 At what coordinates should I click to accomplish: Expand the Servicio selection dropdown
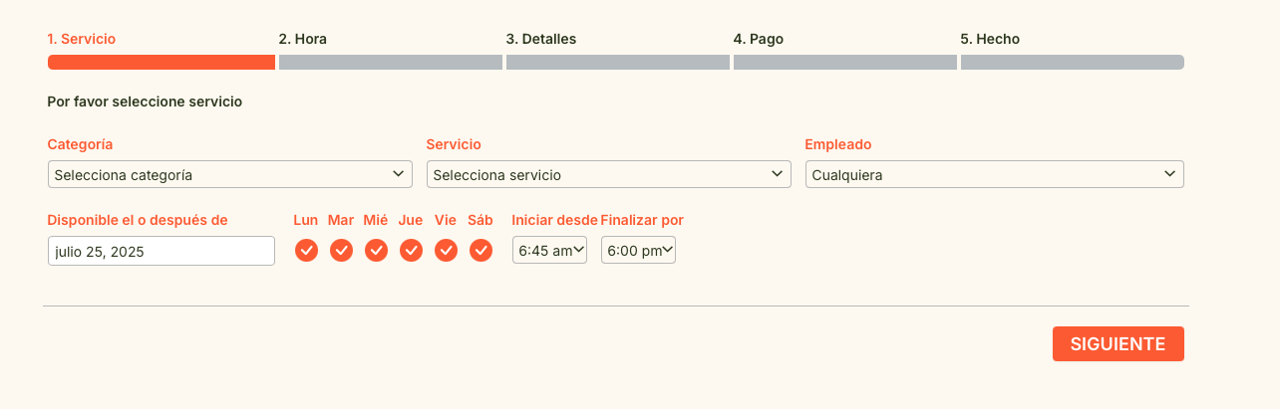tap(608, 175)
